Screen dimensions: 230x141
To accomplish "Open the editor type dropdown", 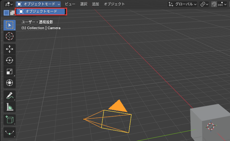I will (x=9, y=4).
